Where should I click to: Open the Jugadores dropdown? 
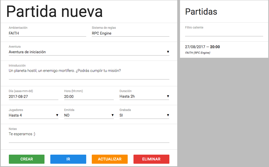point(33,115)
